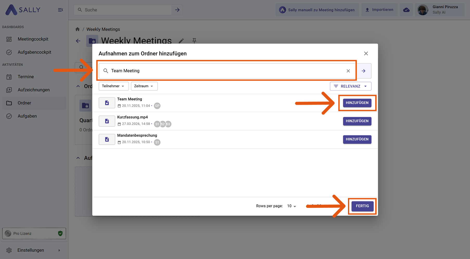This screenshot has height=259, width=470.
Task: Close the add recordings dialog
Action: [x=366, y=54]
